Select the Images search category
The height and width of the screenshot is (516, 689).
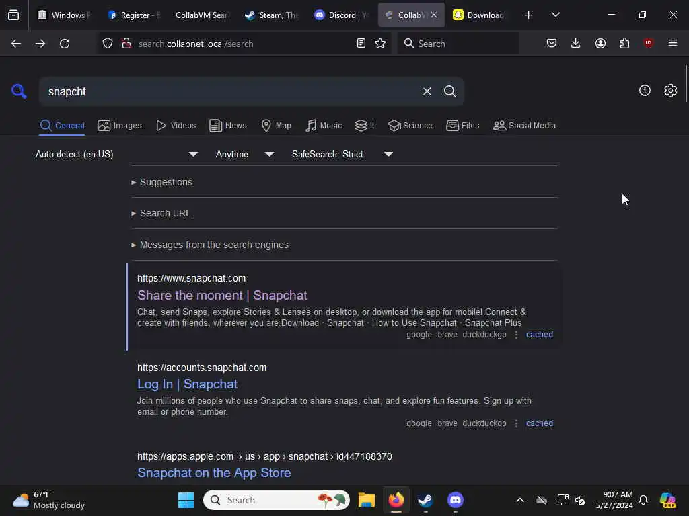(x=120, y=126)
